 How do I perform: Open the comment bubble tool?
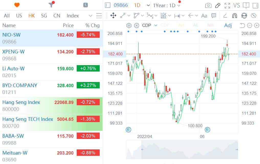(214, 16)
